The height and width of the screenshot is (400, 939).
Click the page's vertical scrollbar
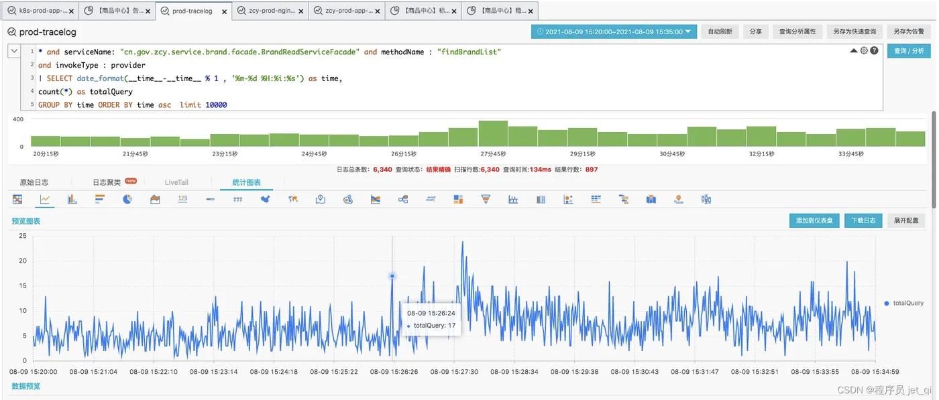pyautogui.click(x=934, y=161)
